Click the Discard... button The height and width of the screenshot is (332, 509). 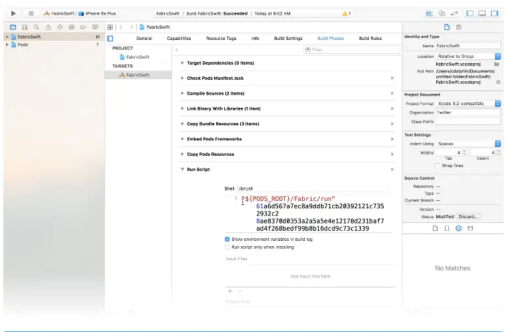(x=468, y=217)
